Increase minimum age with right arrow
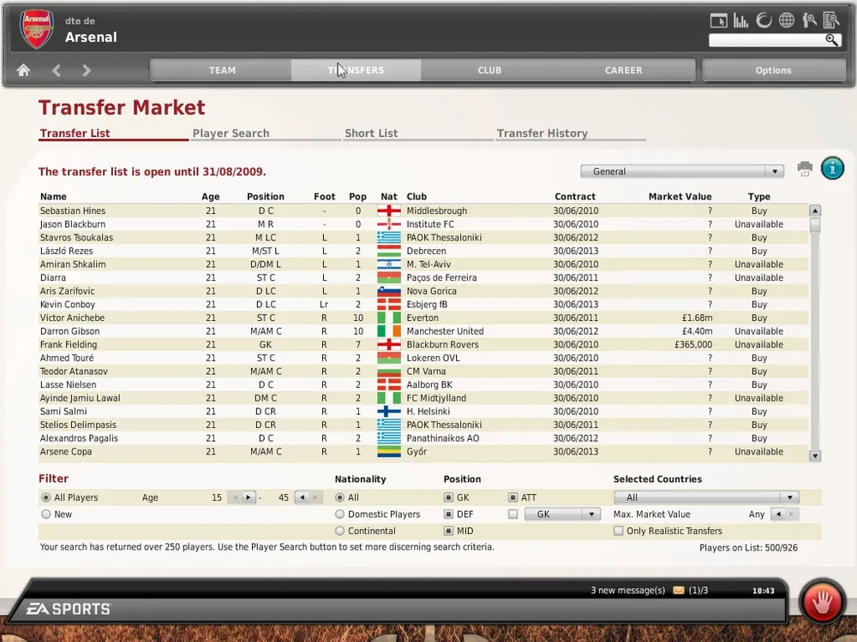The image size is (857, 642). coord(249,497)
